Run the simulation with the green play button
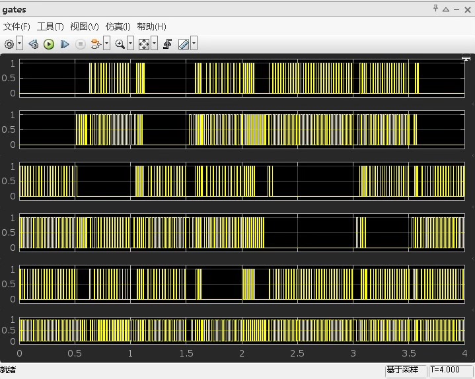Image resolution: width=475 pixels, height=379 pixels. [x=49, y=44]
